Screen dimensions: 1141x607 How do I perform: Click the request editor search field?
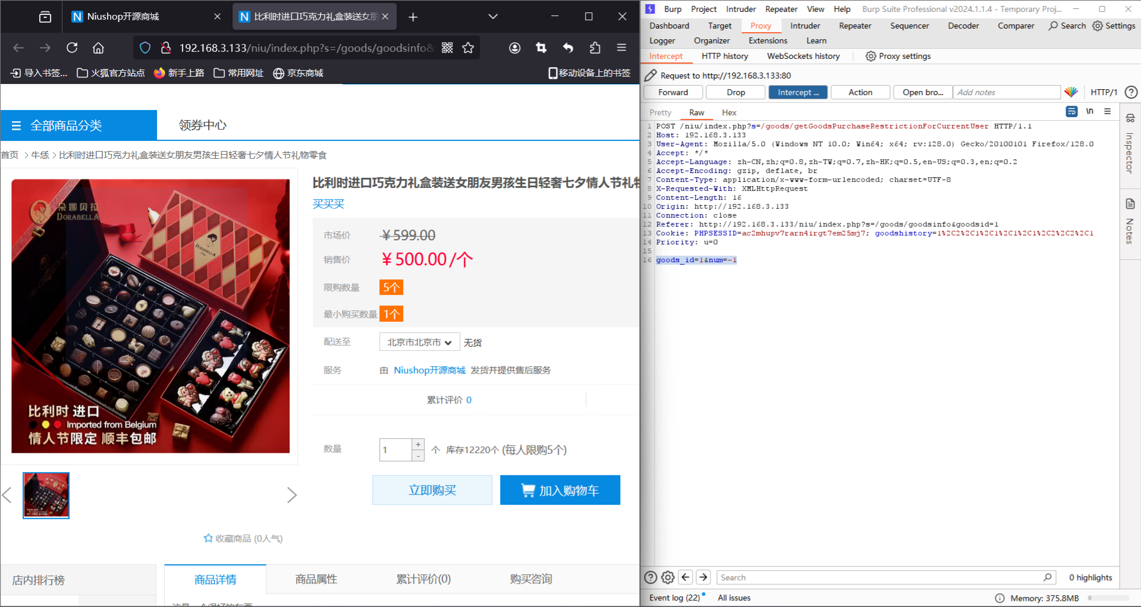point(886,577)
